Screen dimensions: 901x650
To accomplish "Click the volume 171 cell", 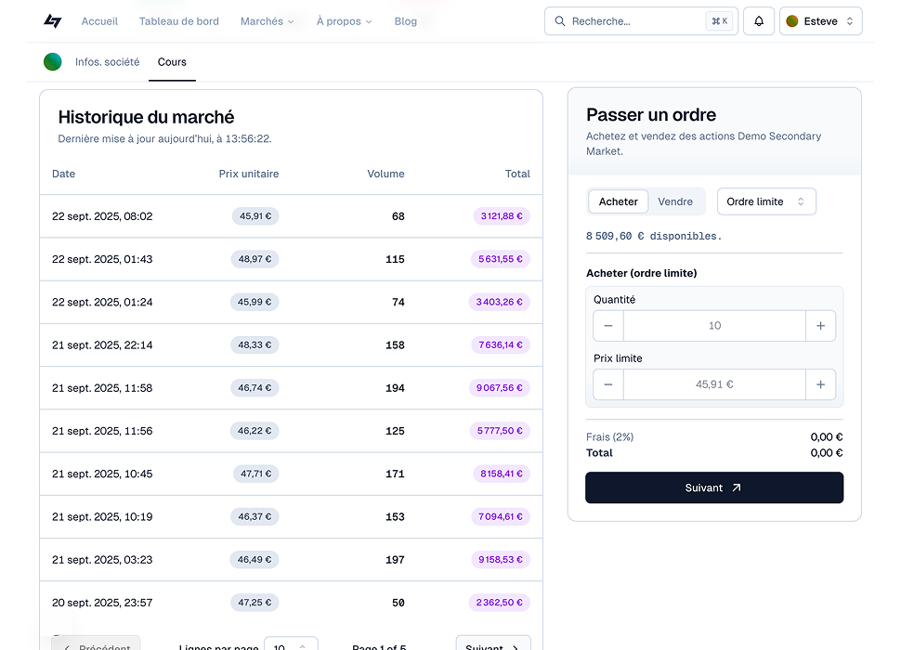I will click(395, 474).
